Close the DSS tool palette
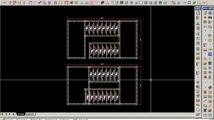 [x=211, y=8]
